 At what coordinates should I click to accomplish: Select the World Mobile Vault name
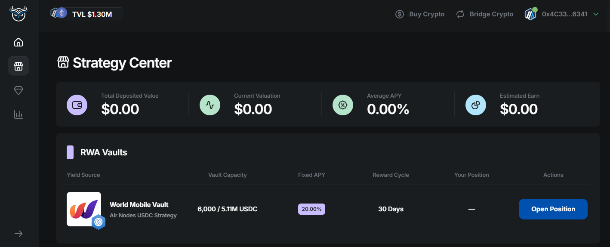pyautogui.click(x=139, y=205)
